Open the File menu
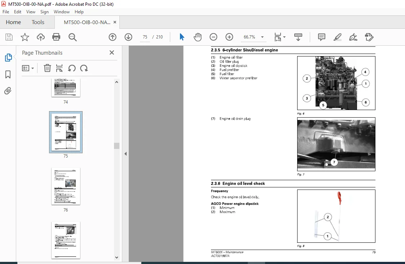The height and width of the screenshot is (264, 405). (6, 12)
